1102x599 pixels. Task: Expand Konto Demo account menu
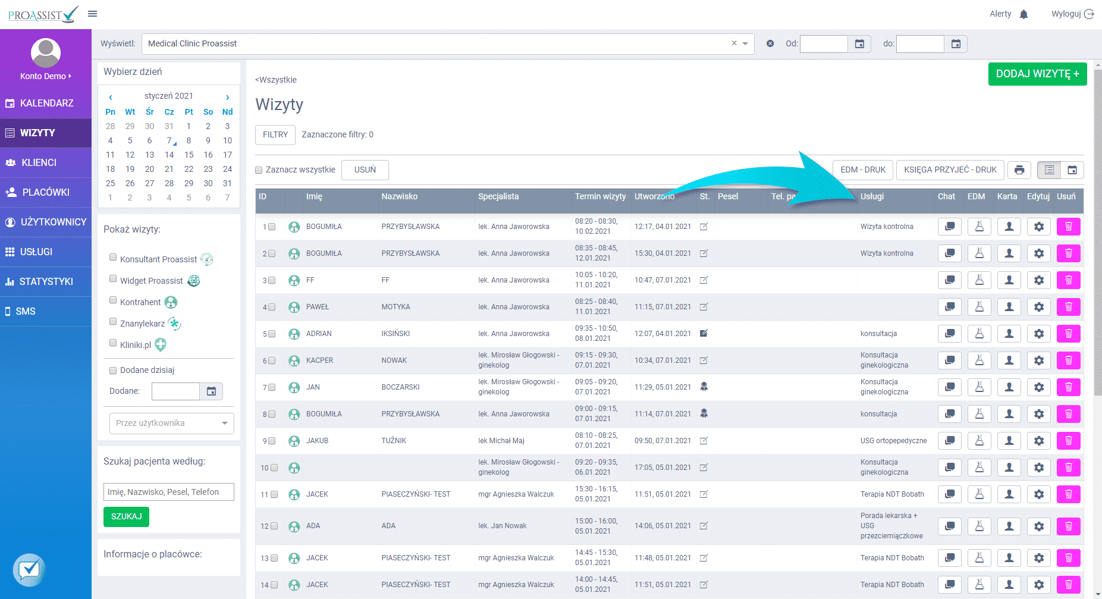click(46, 76)
